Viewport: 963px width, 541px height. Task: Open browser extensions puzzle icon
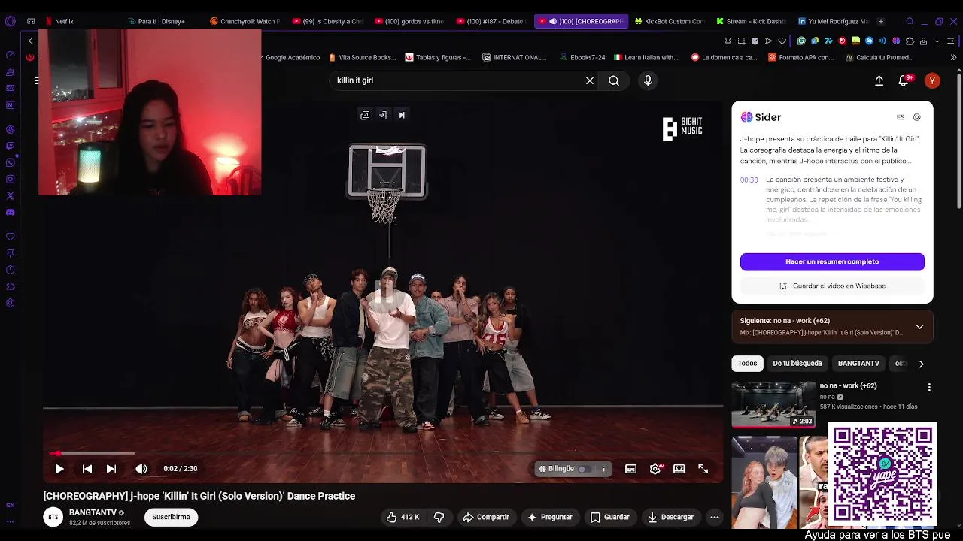910,41
